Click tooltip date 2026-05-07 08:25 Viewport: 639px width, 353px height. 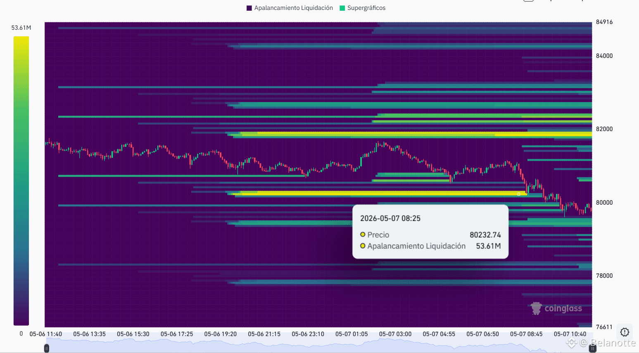[x=390, y=218]
